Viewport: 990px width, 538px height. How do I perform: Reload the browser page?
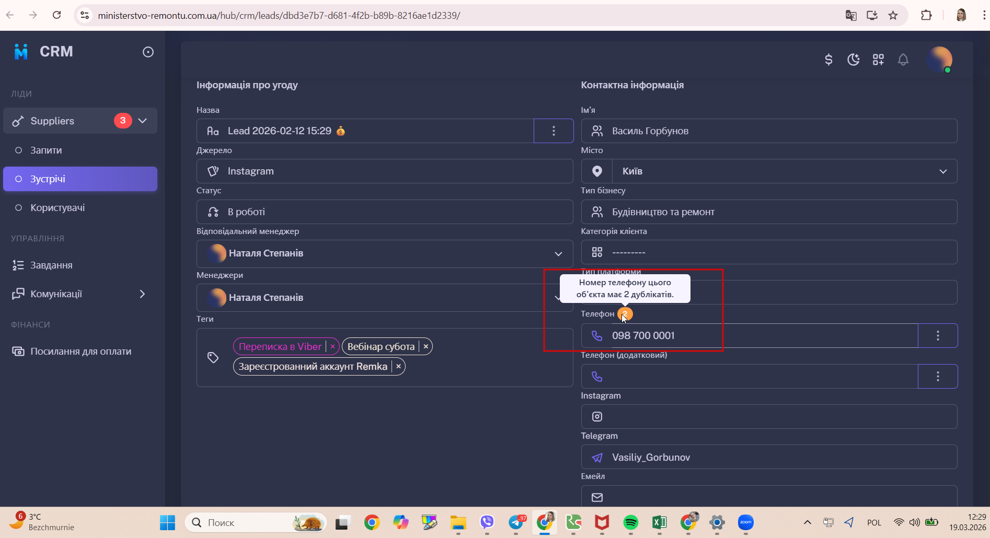(56, 15)
